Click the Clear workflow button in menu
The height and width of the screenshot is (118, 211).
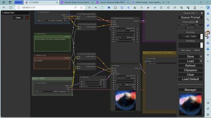point(190,75)
